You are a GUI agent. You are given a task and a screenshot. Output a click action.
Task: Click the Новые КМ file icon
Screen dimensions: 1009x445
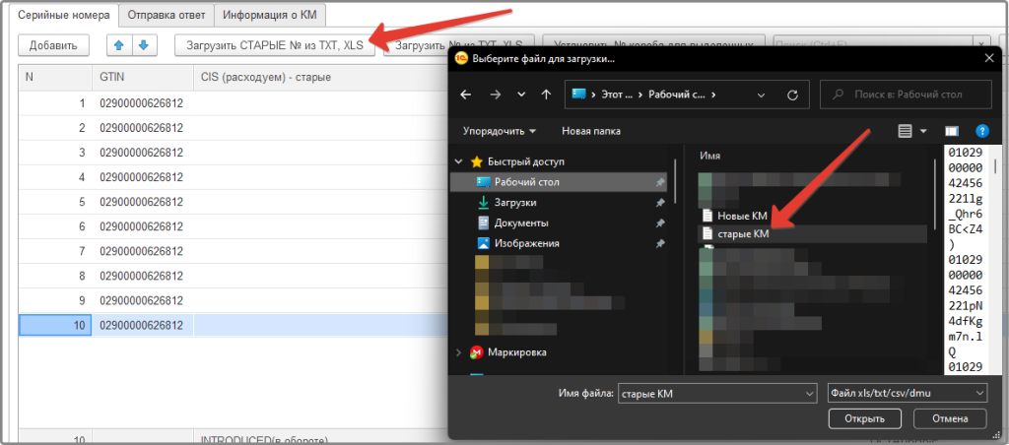(707, 216)
